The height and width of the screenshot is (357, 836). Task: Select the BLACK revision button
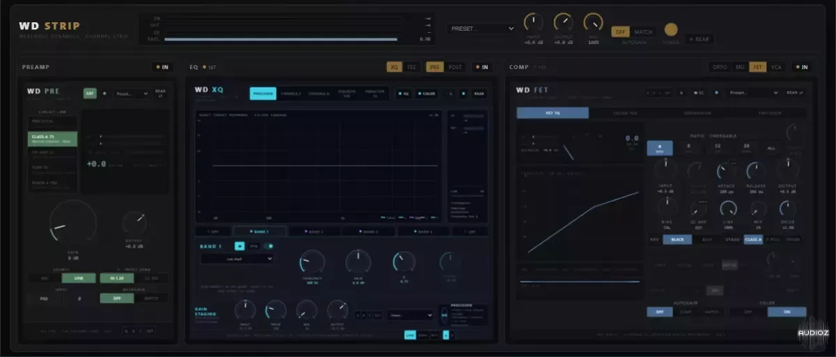click(677, 239)
